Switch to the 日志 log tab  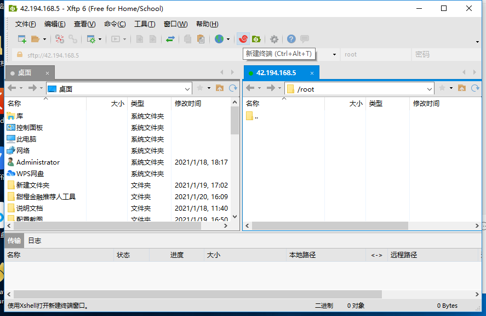pyautogui.click(x=35, y=241)
